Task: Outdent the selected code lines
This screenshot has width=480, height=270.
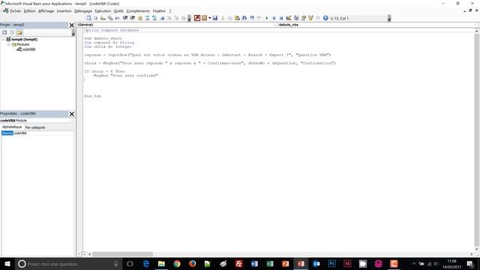Action: click(x=132, y=18)
